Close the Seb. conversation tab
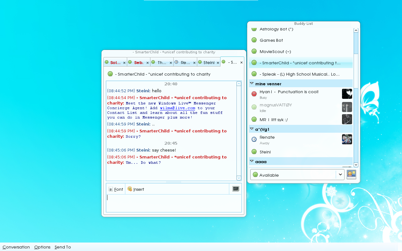 coord(148,63)
